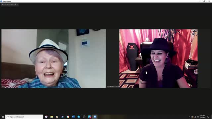Click the Zoom Meeting title bar icon
212x119 pixels.
pos(1,1)
